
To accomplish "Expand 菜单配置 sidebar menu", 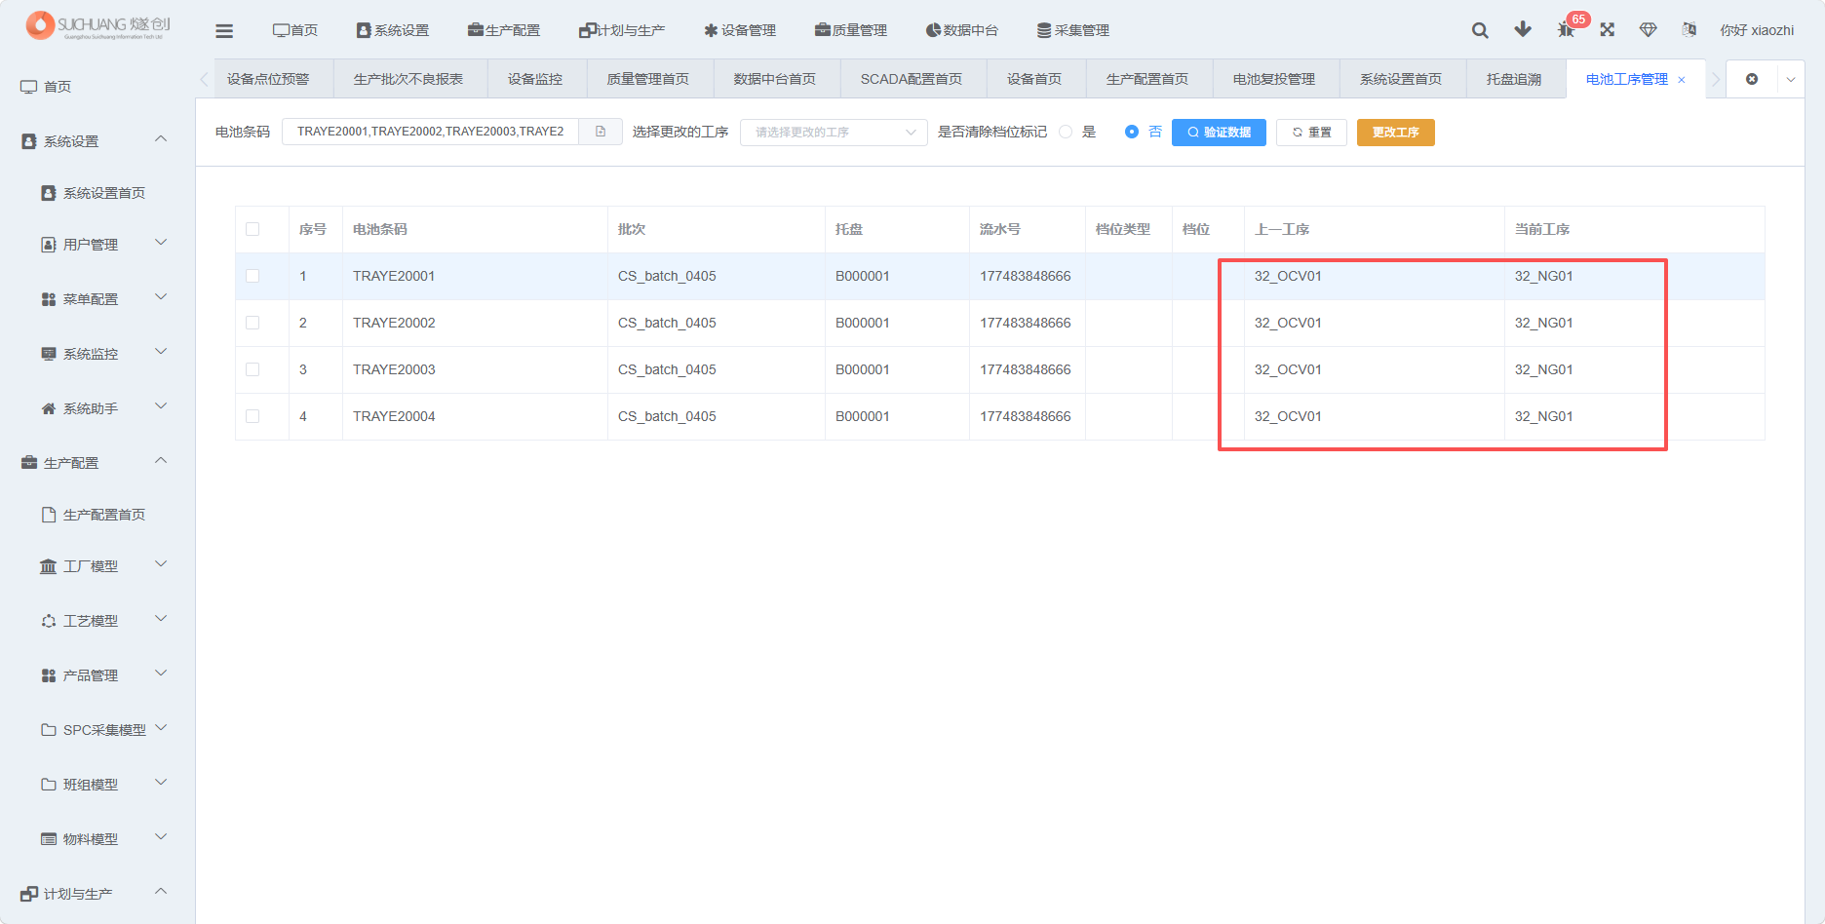I will click(x=161, y=297).
